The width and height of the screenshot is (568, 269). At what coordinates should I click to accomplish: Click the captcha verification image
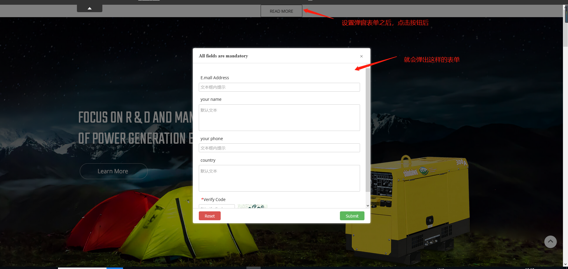coord(252,206)
